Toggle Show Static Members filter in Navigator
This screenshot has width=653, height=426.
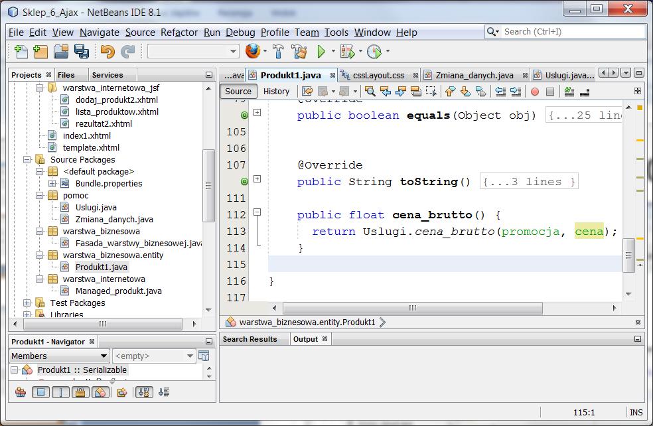pyautogui.click(x=61, y=392)
